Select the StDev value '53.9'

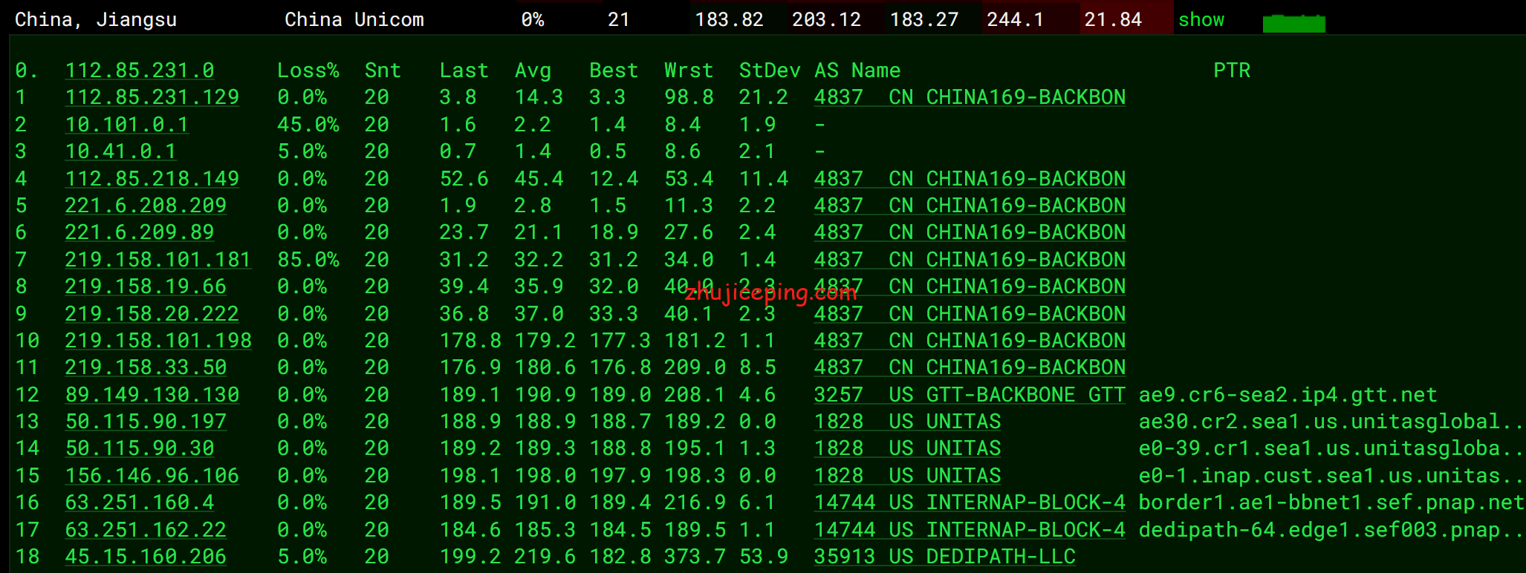[x=764, y=557]
